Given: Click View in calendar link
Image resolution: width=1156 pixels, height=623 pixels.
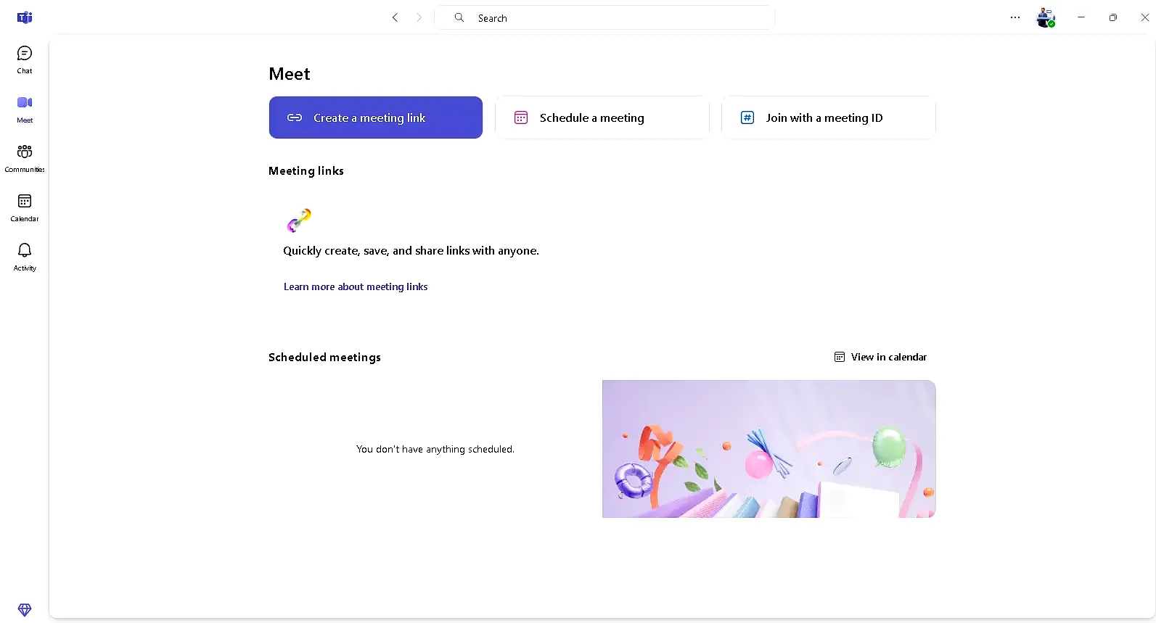Looking at the screenshot, I should coord(880,357).
